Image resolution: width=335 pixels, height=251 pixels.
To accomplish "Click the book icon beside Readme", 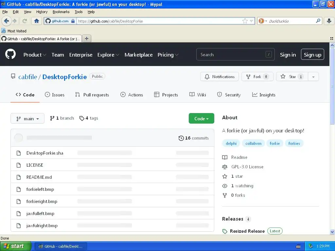I will 225,158.
